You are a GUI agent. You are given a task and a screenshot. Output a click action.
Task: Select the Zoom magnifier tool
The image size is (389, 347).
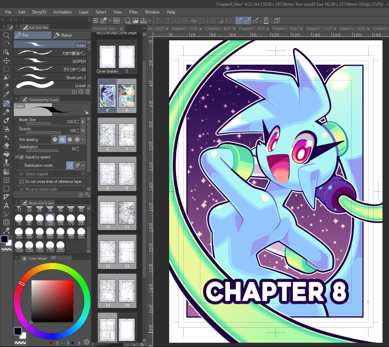pos(6,35)
